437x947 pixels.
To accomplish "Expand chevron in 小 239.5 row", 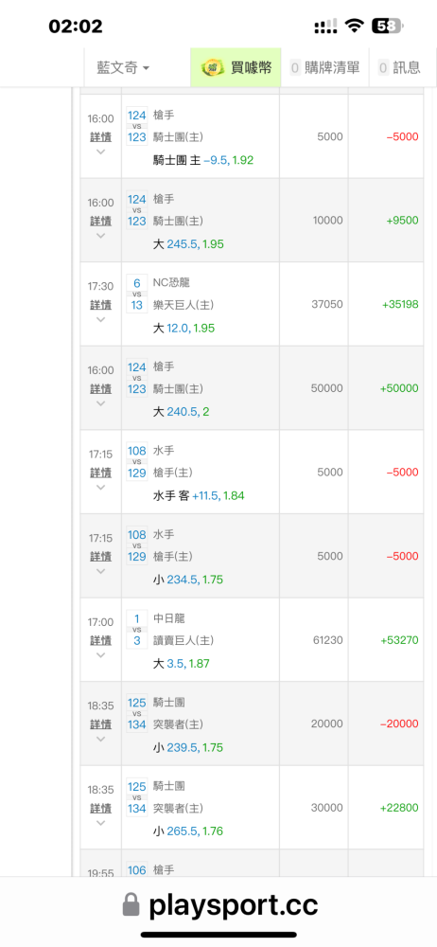I will pos(101,739).
